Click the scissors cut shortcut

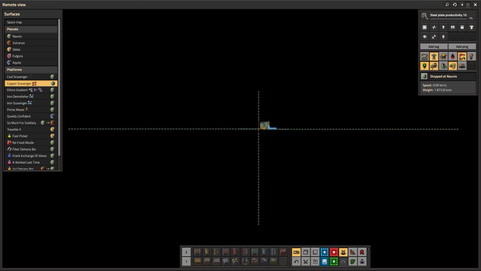[306, 261]
